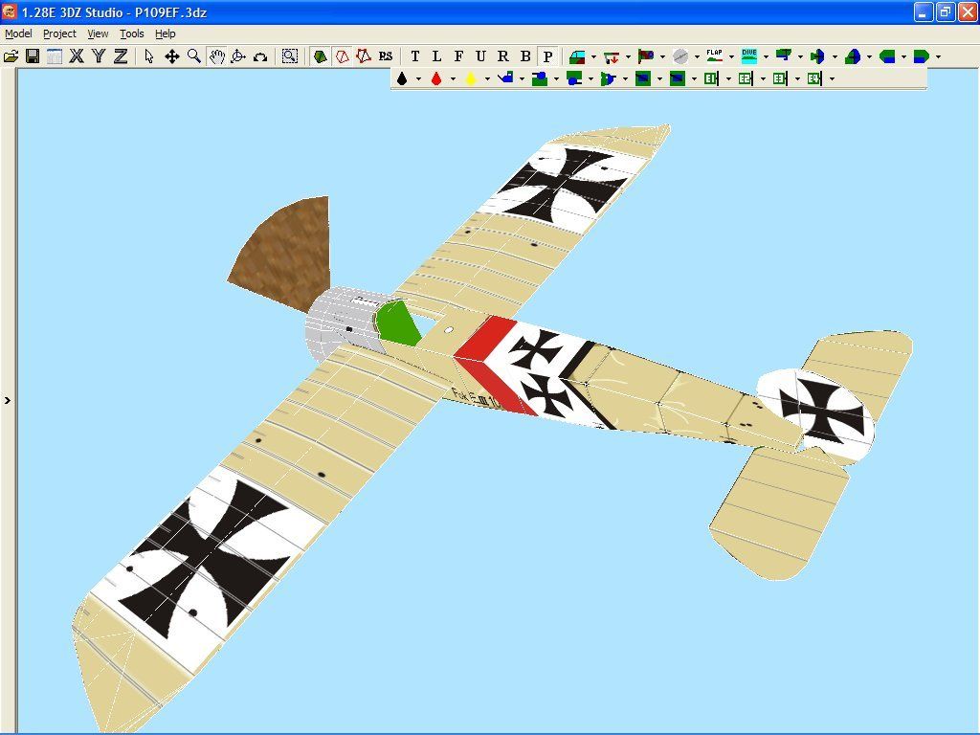Select the magnifier zoom tool
This screenshot has height=735, width=980.
click(194, 56)
